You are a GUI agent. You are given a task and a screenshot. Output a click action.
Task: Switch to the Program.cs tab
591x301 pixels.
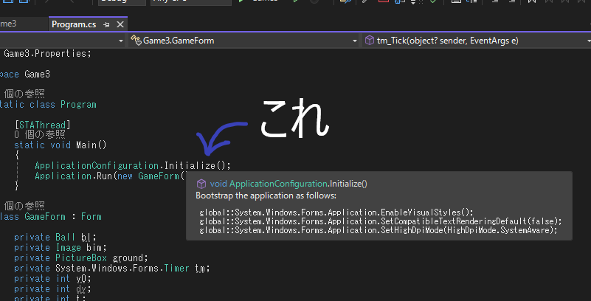[x=74, y=24]
